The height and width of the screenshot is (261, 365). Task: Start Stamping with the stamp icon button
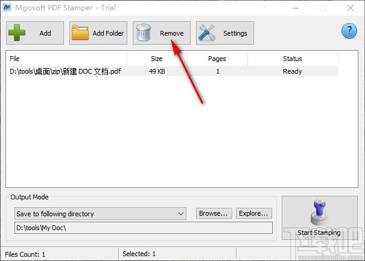click(320, 218)
